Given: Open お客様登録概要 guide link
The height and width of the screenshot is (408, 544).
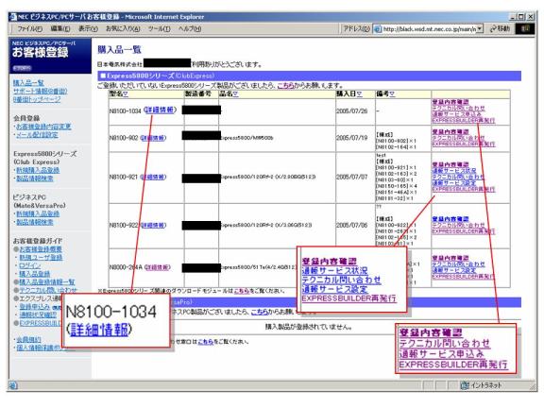Looking at the screenshot, I should pos(41,249).
